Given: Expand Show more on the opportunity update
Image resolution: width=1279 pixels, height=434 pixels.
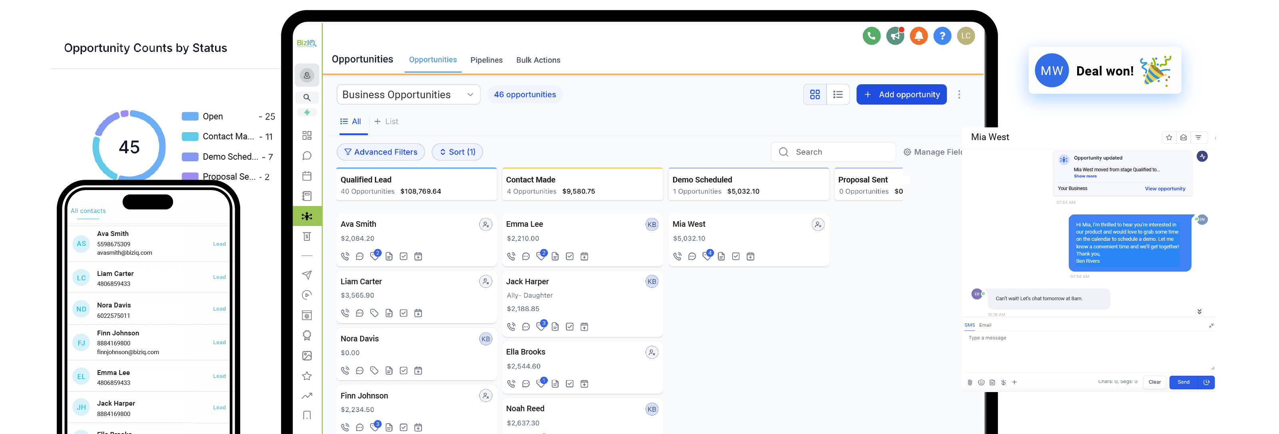Looking at the screenshot, I should click(x=1086, y=176).
